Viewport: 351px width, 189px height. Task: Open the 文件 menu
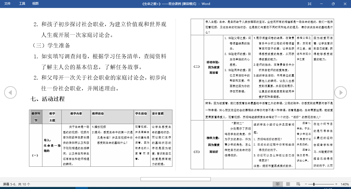7,4
